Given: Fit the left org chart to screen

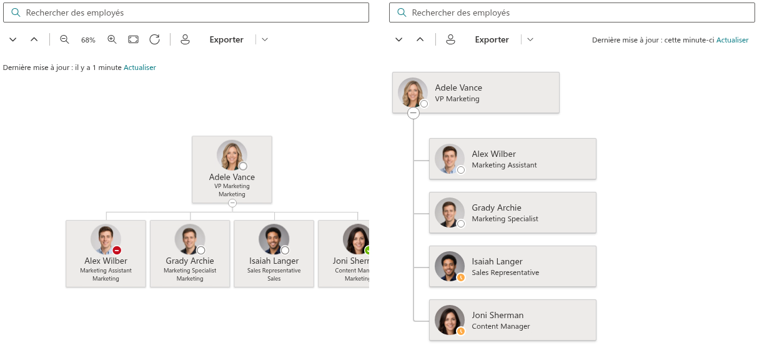Looking at the screenshot, I should click(x=133, y=39).
